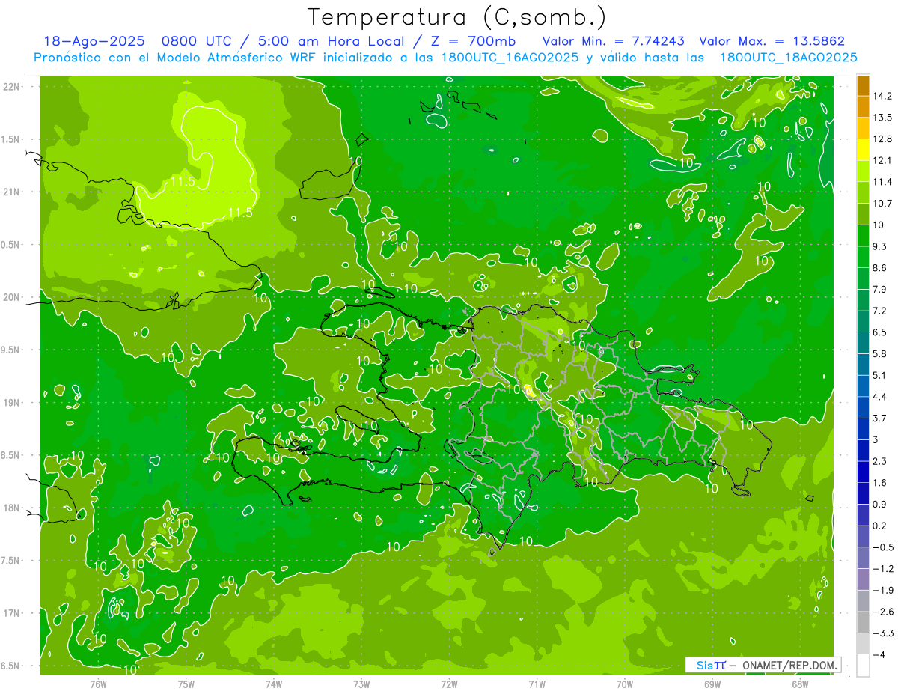Click the 12.8 value on the color scale
The width and height of the screenshot is (898, 694).
[x=883, y=139]
